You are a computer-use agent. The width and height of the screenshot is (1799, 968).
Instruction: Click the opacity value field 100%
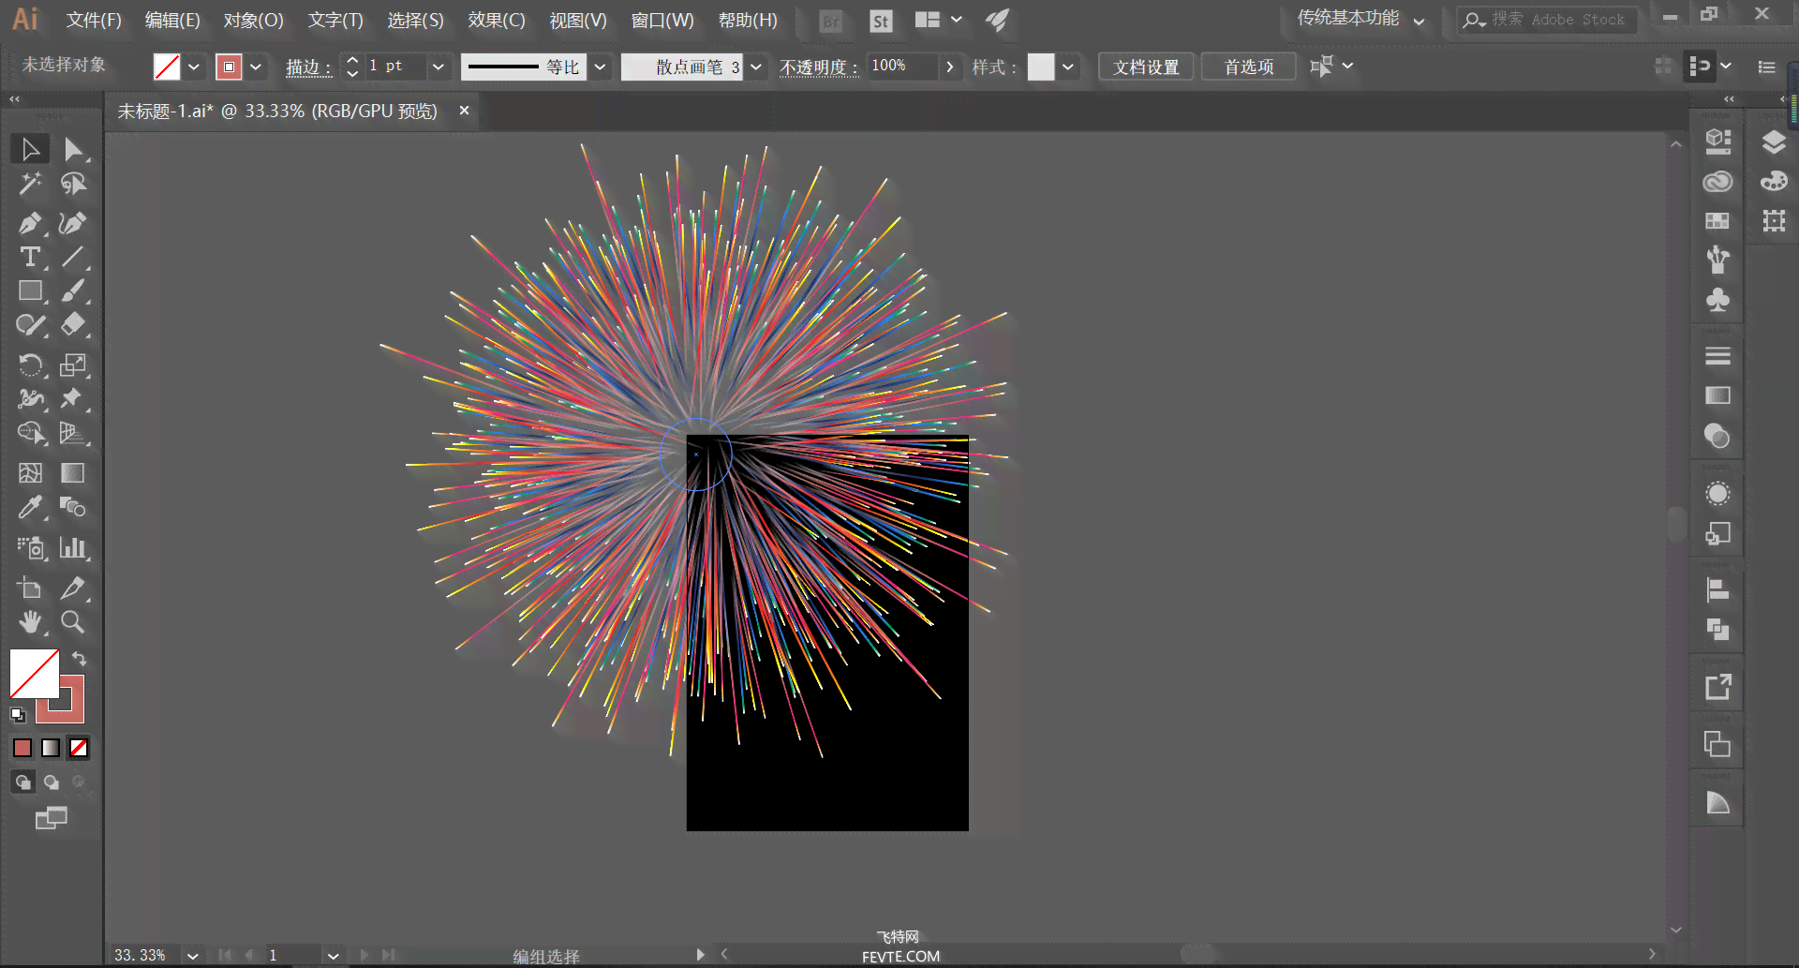(x=902, y=66)
